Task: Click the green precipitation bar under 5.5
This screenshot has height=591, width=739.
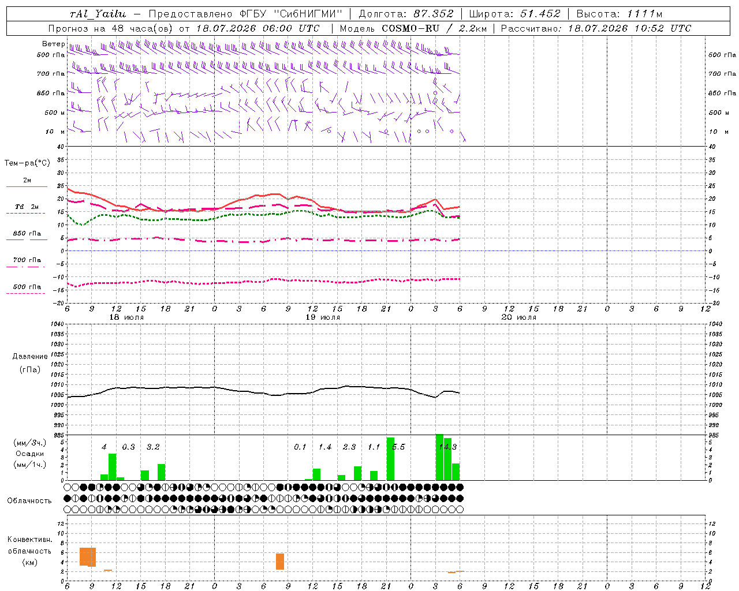Action: click(x=390, y=459)
